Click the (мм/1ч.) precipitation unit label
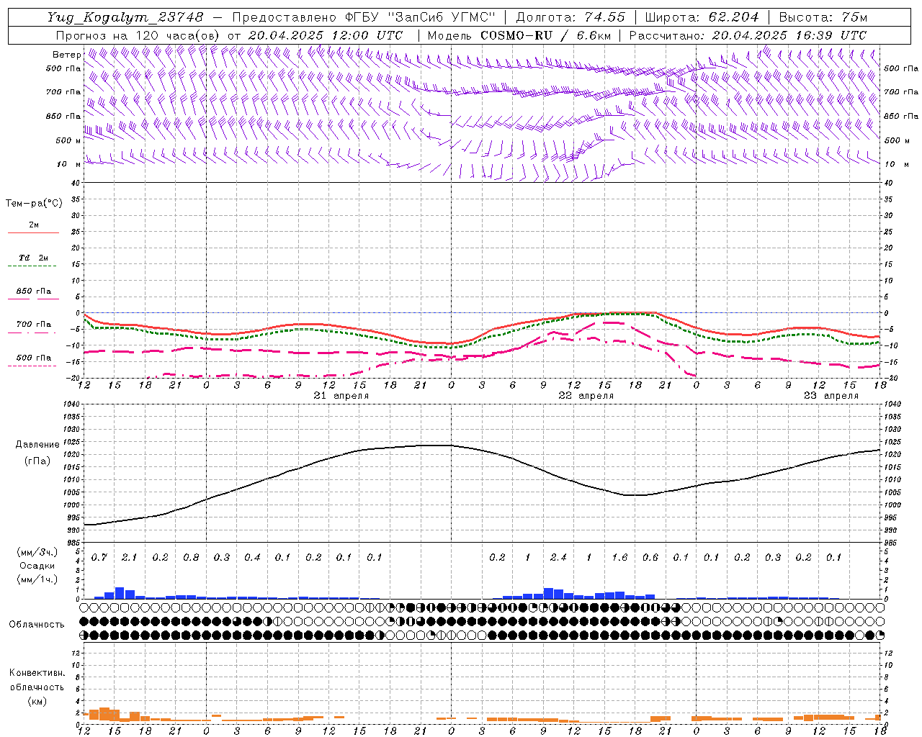The height and width of the screenshot is (737, 922). pos(37,580)
